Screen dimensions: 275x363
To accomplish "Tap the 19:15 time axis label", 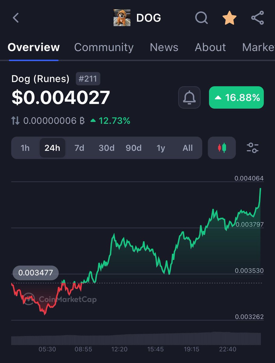I will pos(192,349).
